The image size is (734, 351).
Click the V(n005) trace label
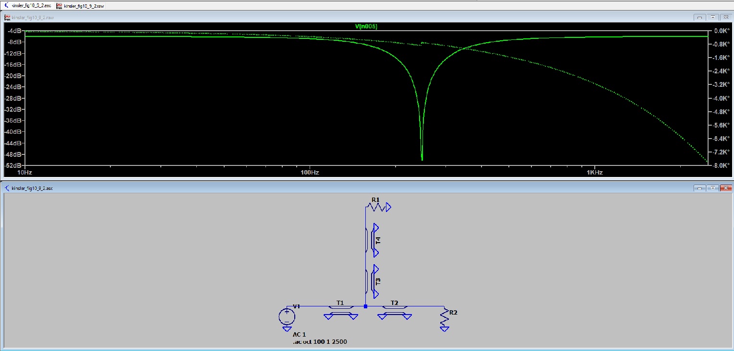(366, 26)
